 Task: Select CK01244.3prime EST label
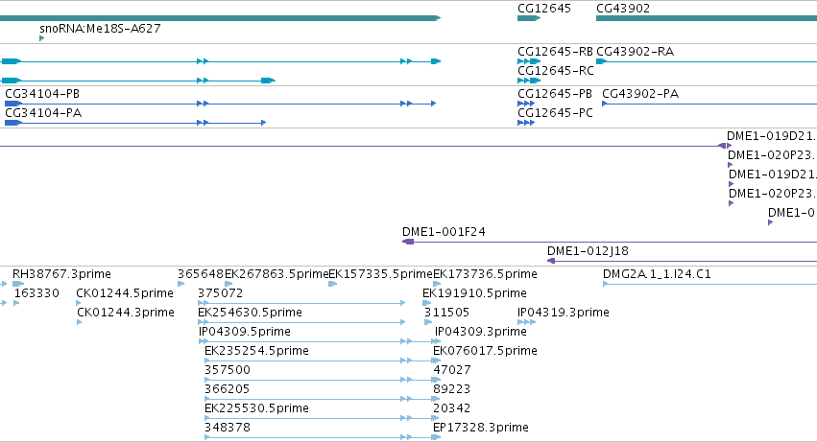(126, 313)
